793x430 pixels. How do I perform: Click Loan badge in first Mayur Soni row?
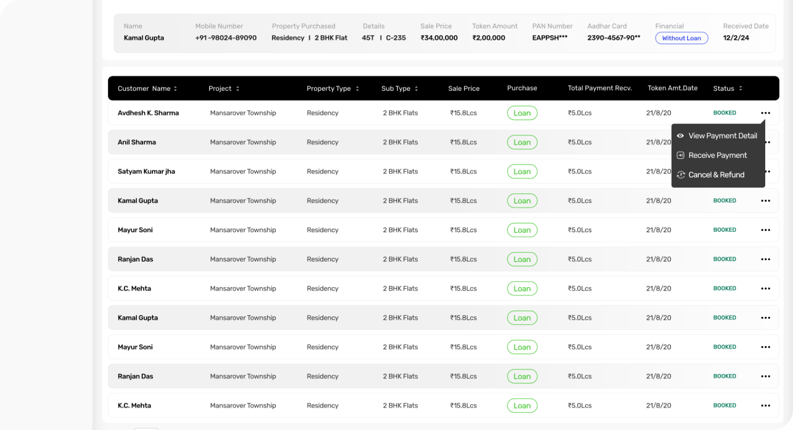click(522, 230)
